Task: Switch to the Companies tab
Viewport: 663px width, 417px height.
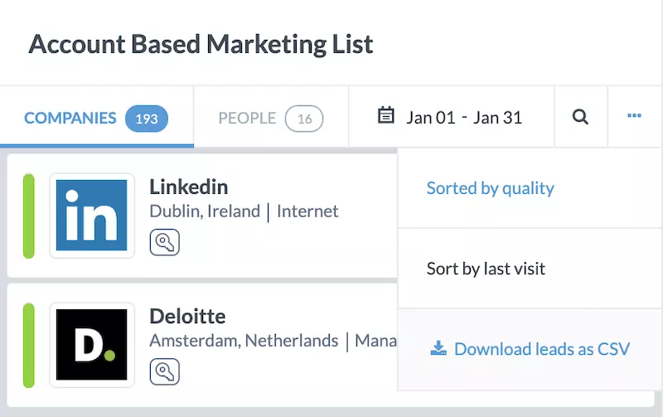Action: pos(70,118)
